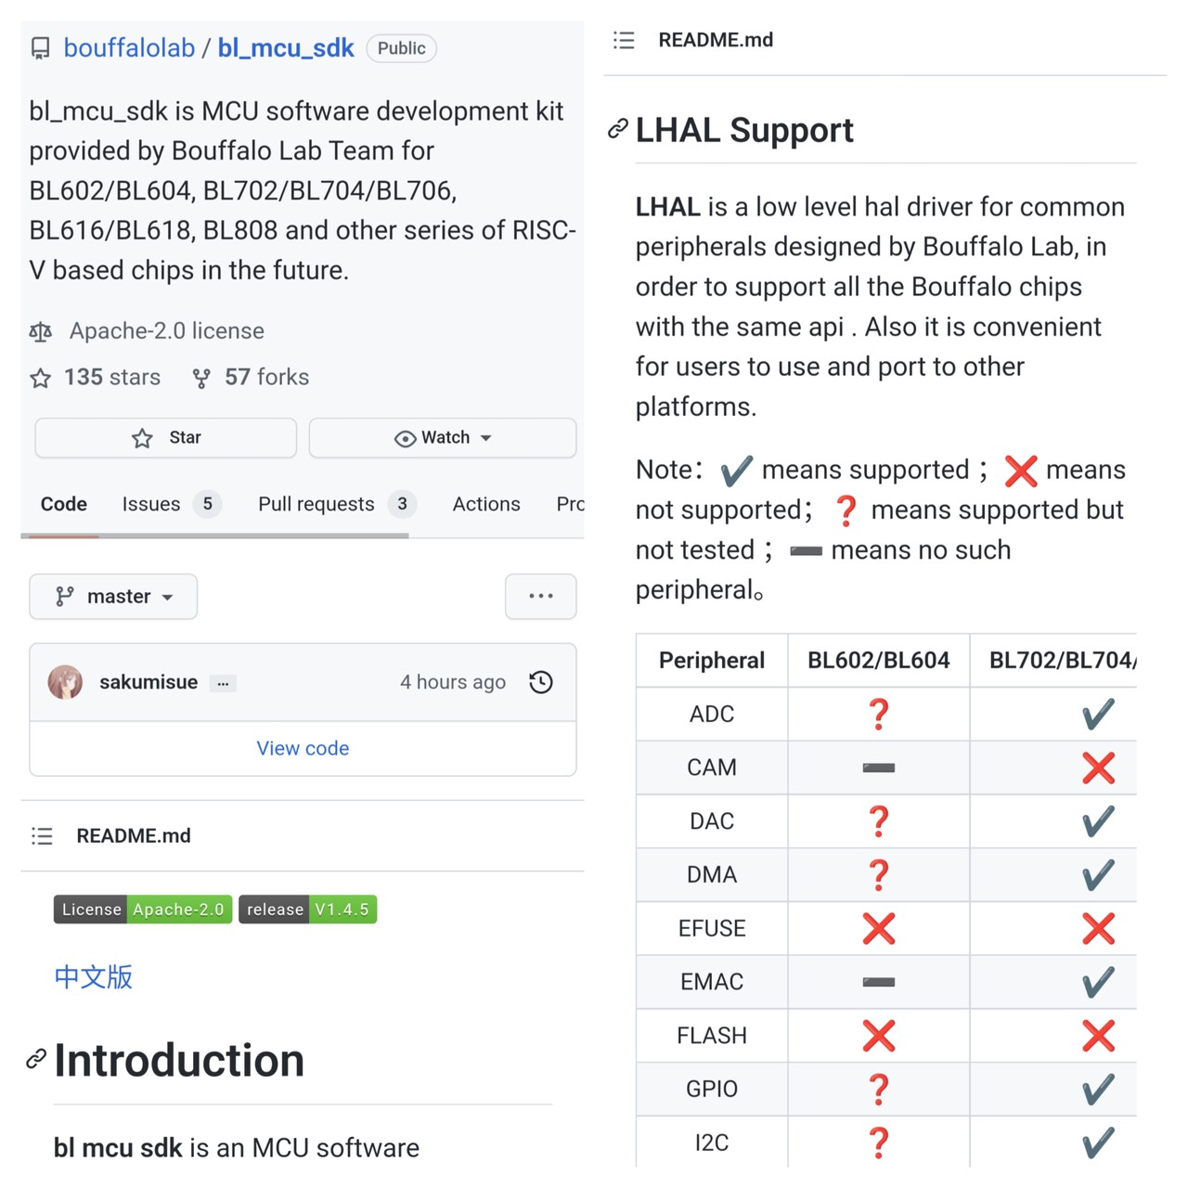Open commit history clock icon

coord(541,682)
